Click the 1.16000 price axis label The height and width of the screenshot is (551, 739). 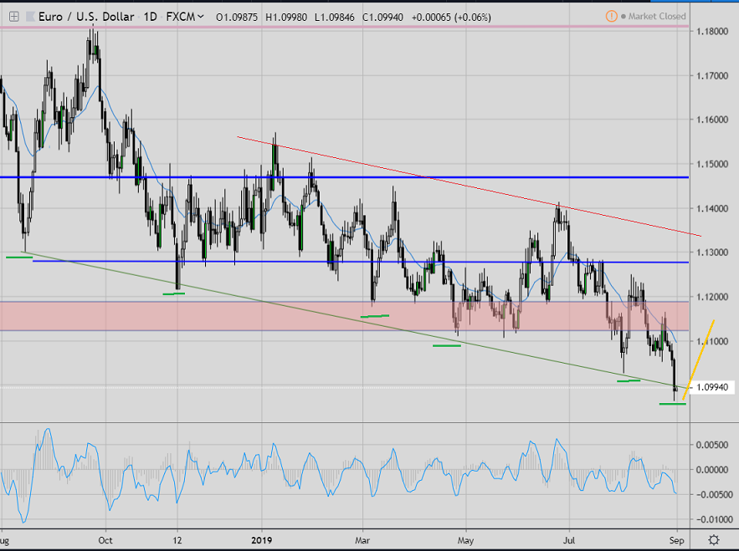[712, 120]
